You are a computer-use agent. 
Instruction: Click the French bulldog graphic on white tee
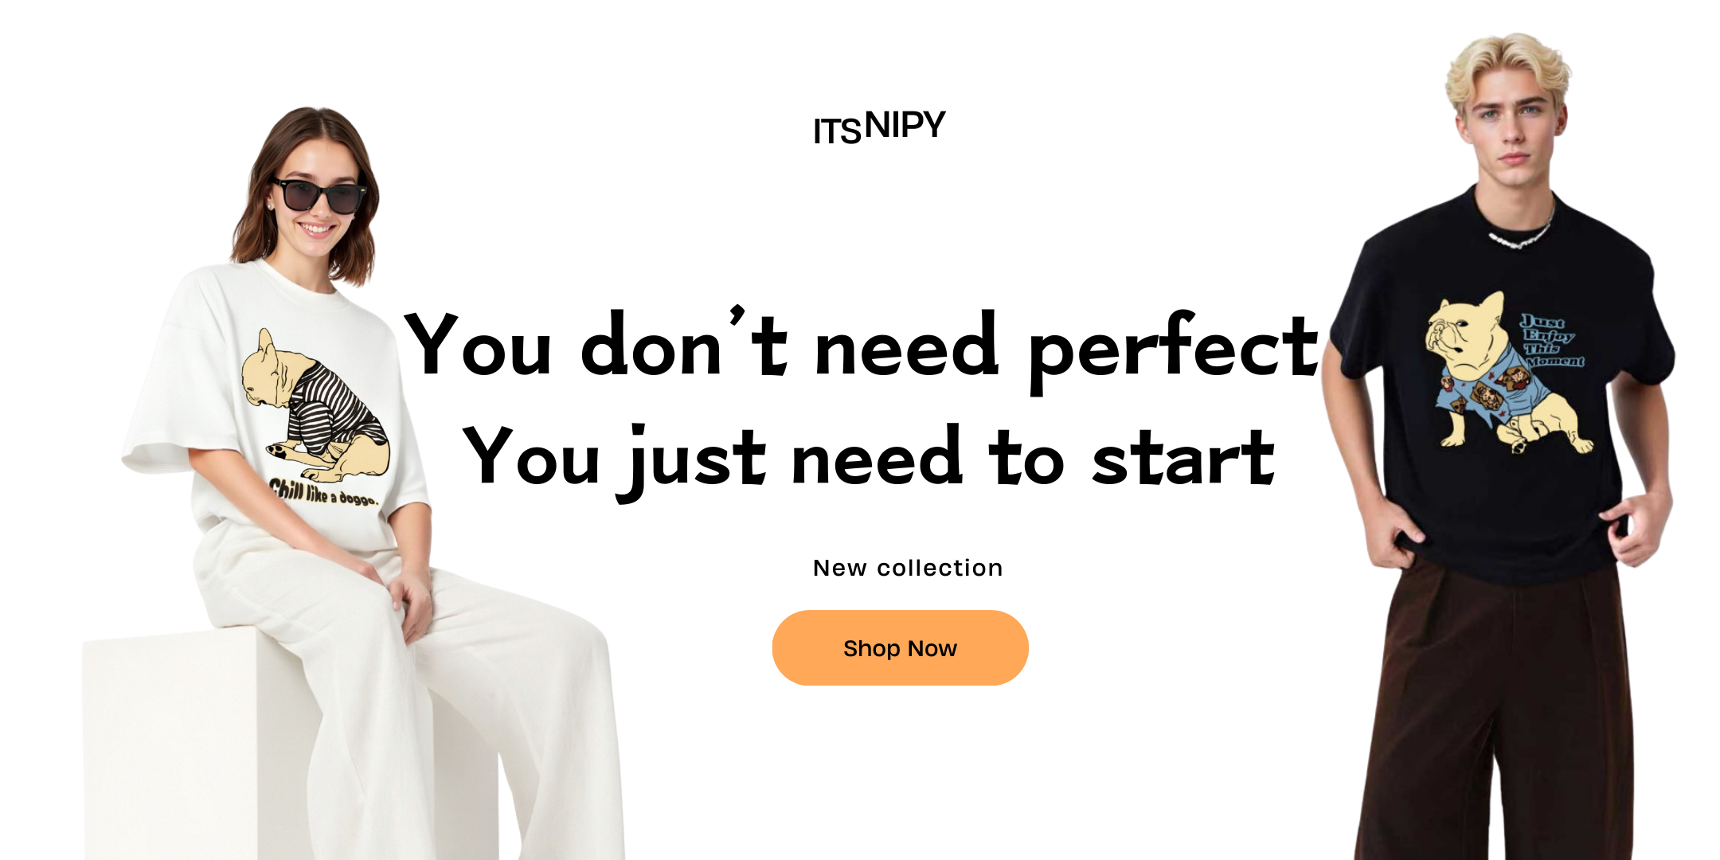[315, 406]
